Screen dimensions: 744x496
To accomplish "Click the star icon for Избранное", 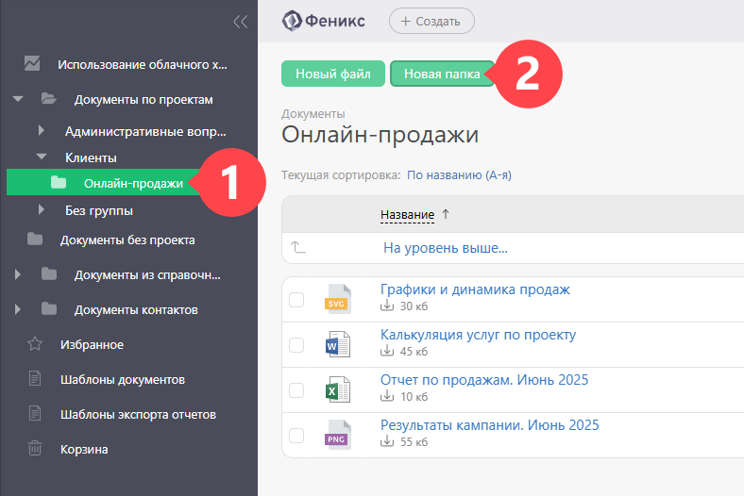I will 35,343.
